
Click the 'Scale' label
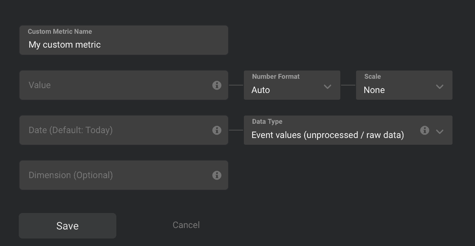tap(373, 76)
